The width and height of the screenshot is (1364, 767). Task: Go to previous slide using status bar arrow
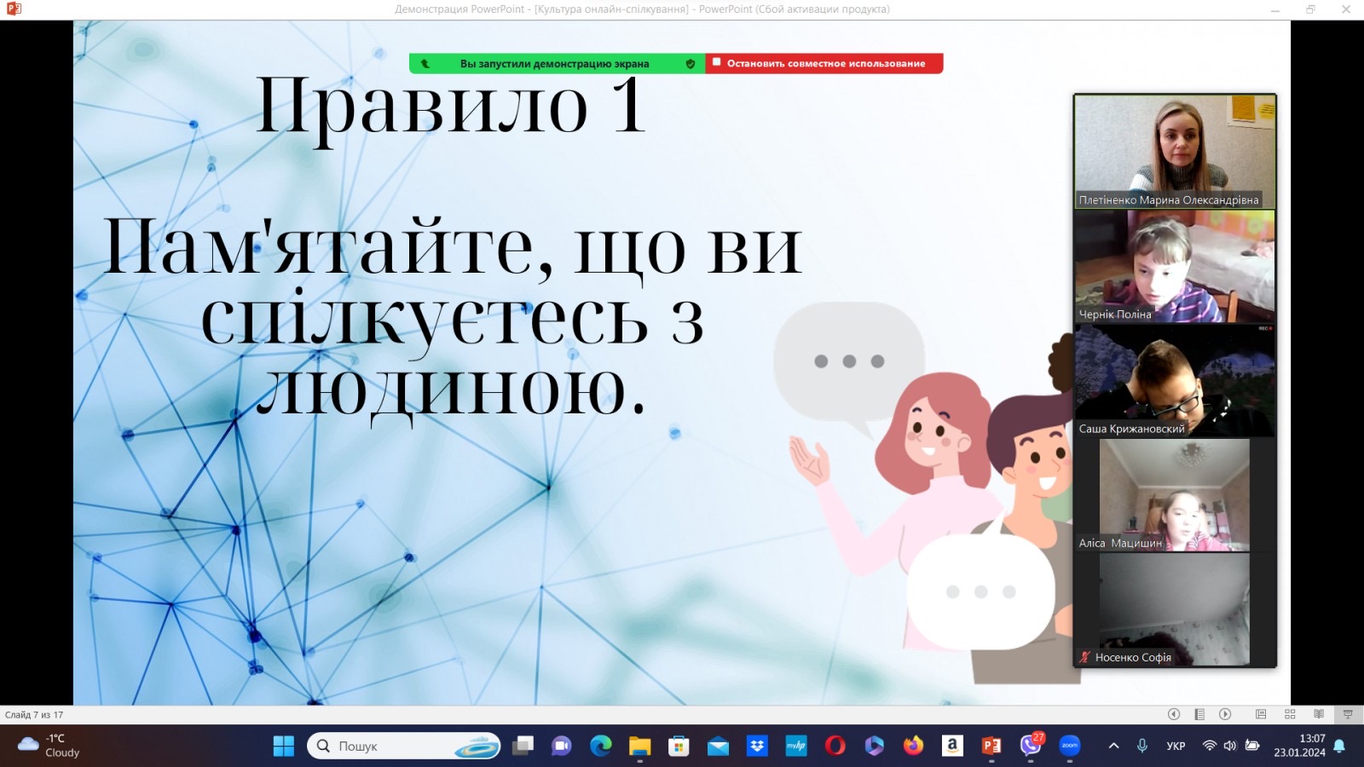pyautogui.click(x=1174, y=714)
